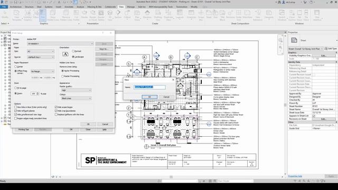The height and width of the screenshot is (190, 338).
Task: Click Cancel in the New name dialog
Action: 166,97
